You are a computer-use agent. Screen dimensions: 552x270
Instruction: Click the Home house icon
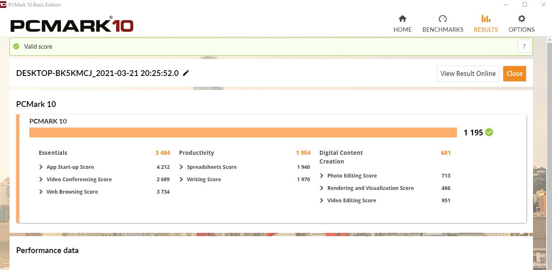[x=402, y=19]
